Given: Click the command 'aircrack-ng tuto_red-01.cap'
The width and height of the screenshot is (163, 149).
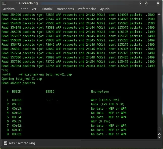Looking at the screenshot, I should (x=48, y=74).
